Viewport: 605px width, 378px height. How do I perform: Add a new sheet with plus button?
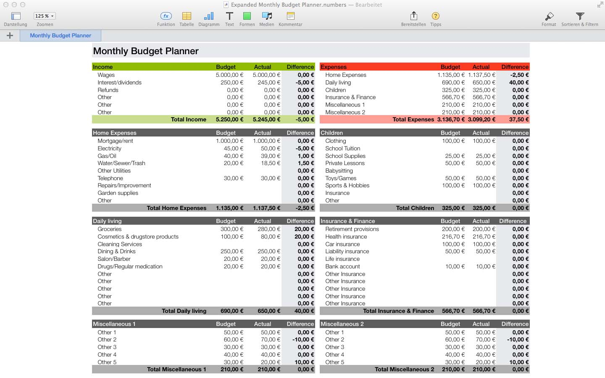[x=10, y=36]
